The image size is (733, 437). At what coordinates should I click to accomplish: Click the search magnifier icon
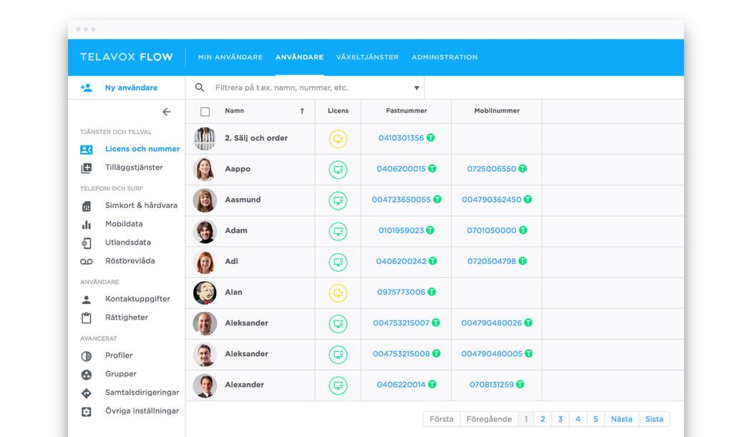pos(200,87)
